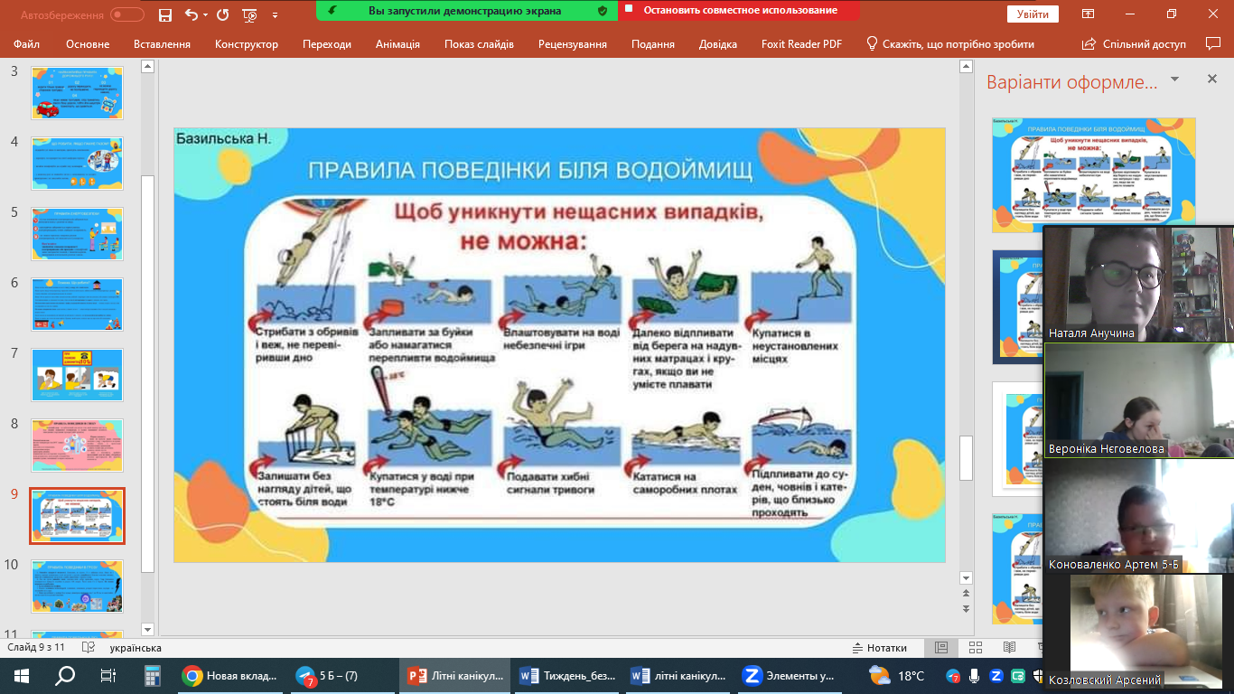Toggle the Автозбереження switch
Viewport: 1234px width, 694px height.
point(127,14)
